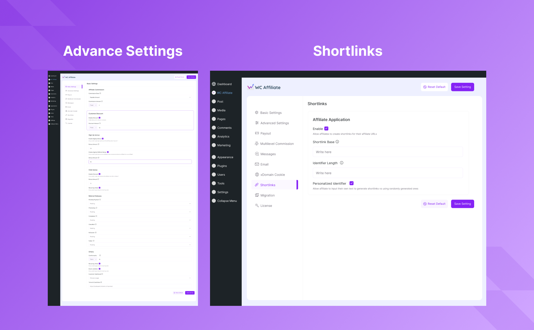
Task: Click the bottom Reset Default button
Action: pyautogui.click(x=434, y=204)
